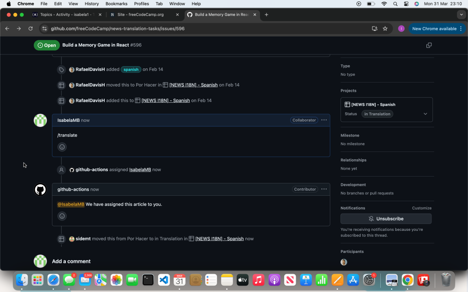
Task: Click the Unsubscribe notifications button
Action: (x=386, y=219)
